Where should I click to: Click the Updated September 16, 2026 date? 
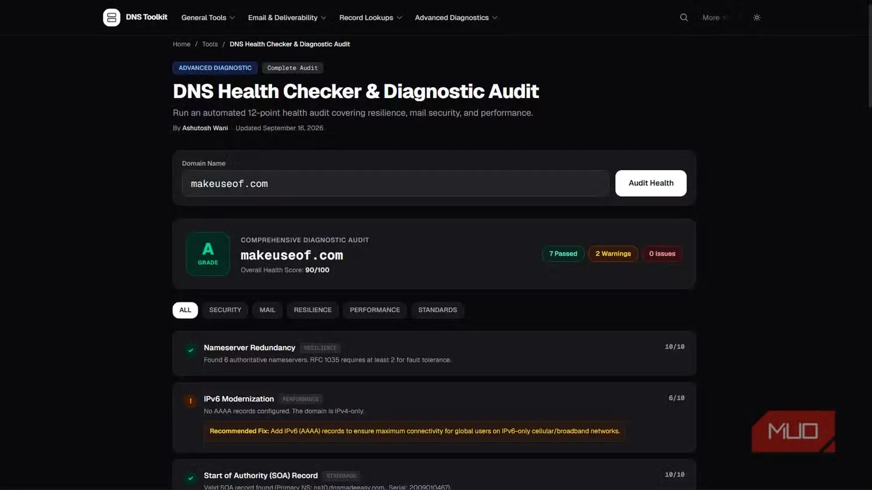click(280, 128)
